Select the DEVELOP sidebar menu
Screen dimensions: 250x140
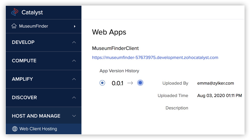[x=23, y=42]
